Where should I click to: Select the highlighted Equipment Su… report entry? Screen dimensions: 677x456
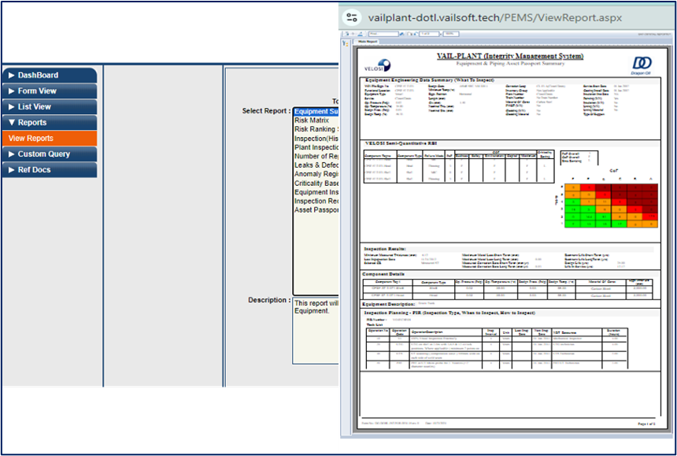tap(316, 111)
